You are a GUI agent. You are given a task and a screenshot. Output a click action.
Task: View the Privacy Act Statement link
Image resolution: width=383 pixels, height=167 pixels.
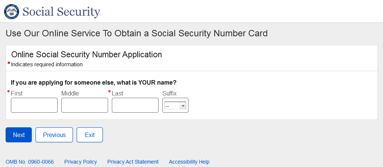tap(133, 162)
